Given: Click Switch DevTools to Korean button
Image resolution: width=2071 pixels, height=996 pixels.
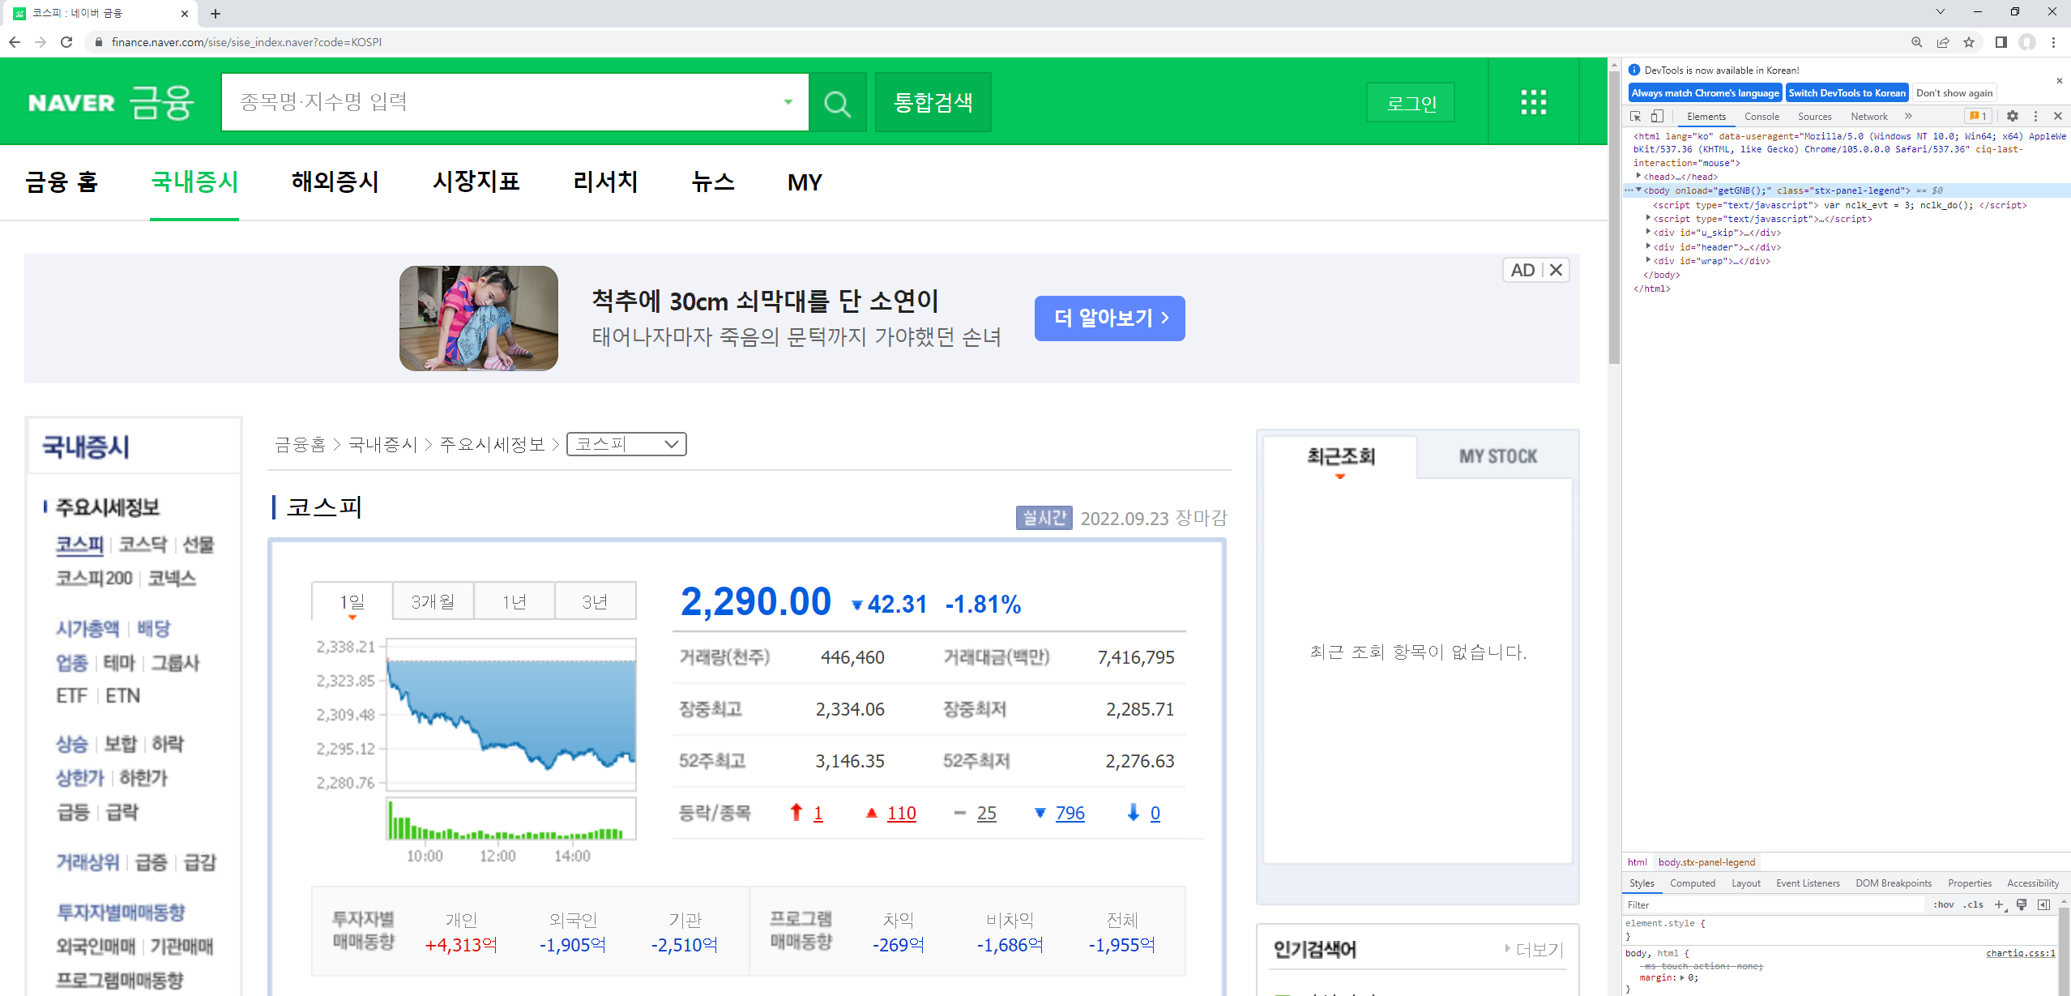Looking at the screenshot, I should tap(1847, 93).
